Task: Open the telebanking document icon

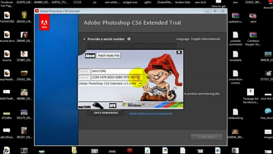Action: coord(235,114)
